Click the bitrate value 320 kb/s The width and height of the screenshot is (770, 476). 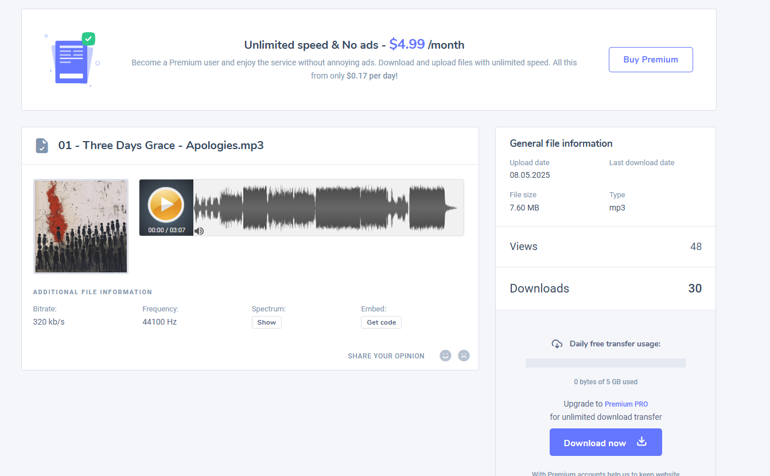49,322
